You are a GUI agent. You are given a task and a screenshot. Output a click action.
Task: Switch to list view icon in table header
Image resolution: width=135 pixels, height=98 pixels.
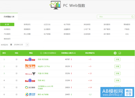click(x=115, y=53)
